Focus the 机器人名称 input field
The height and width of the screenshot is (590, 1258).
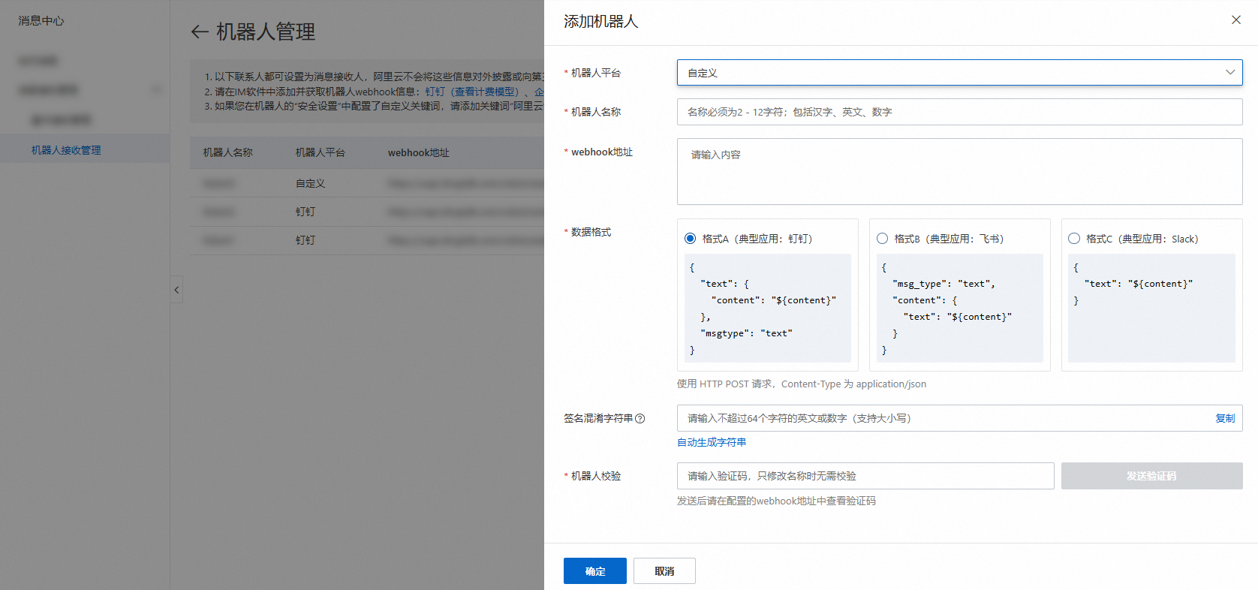pyautogui.click(x=959, y=112)
